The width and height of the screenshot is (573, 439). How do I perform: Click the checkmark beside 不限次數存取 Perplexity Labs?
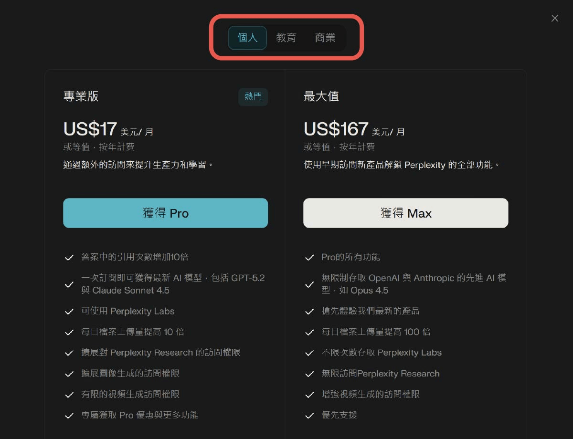coord(309,353)
